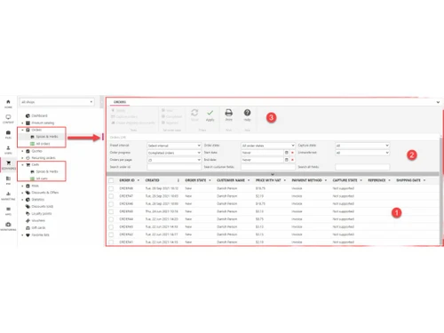This screenshot has height=333, width=444.
Task: Select the Ecommerce cart icon in sidebar
Action: (9, 163)
